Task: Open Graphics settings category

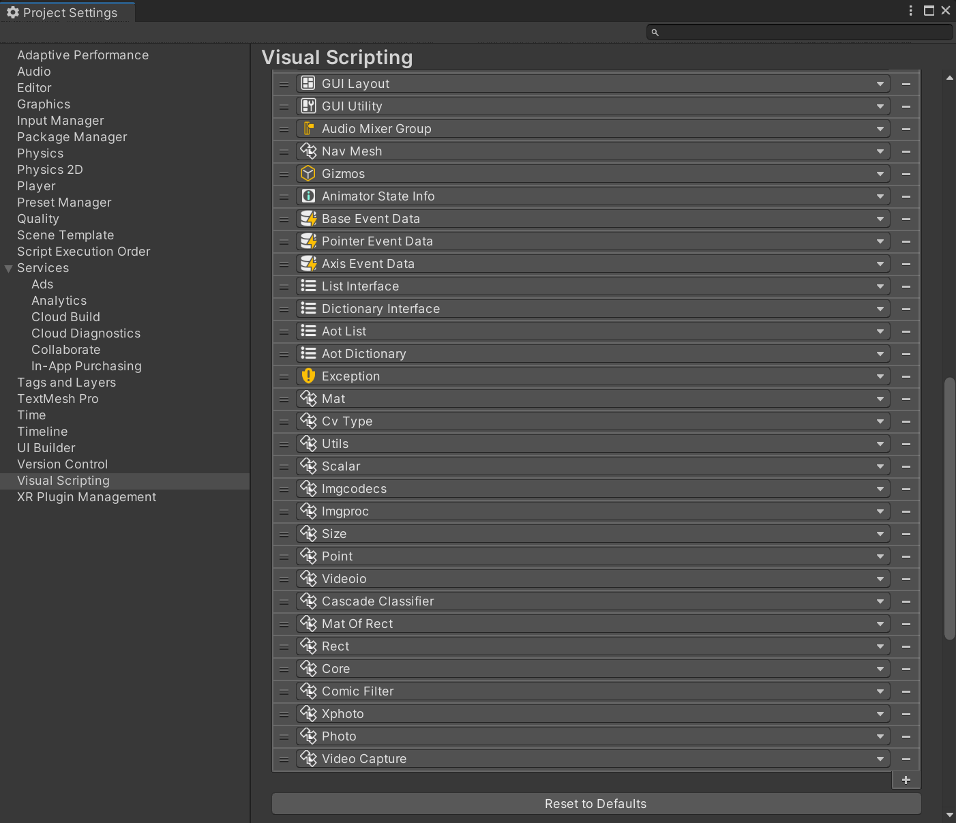Action: [44, 104]
